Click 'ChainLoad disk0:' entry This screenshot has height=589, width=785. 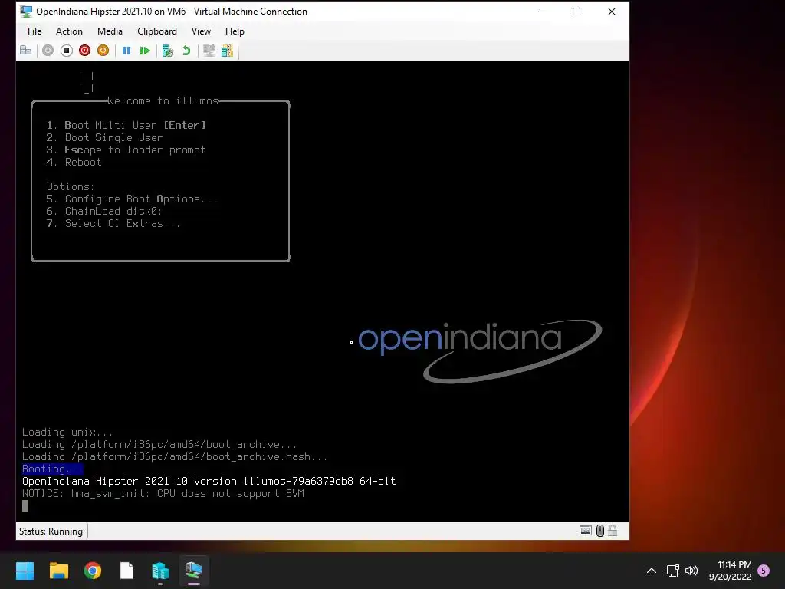click(x=104, y=212)
